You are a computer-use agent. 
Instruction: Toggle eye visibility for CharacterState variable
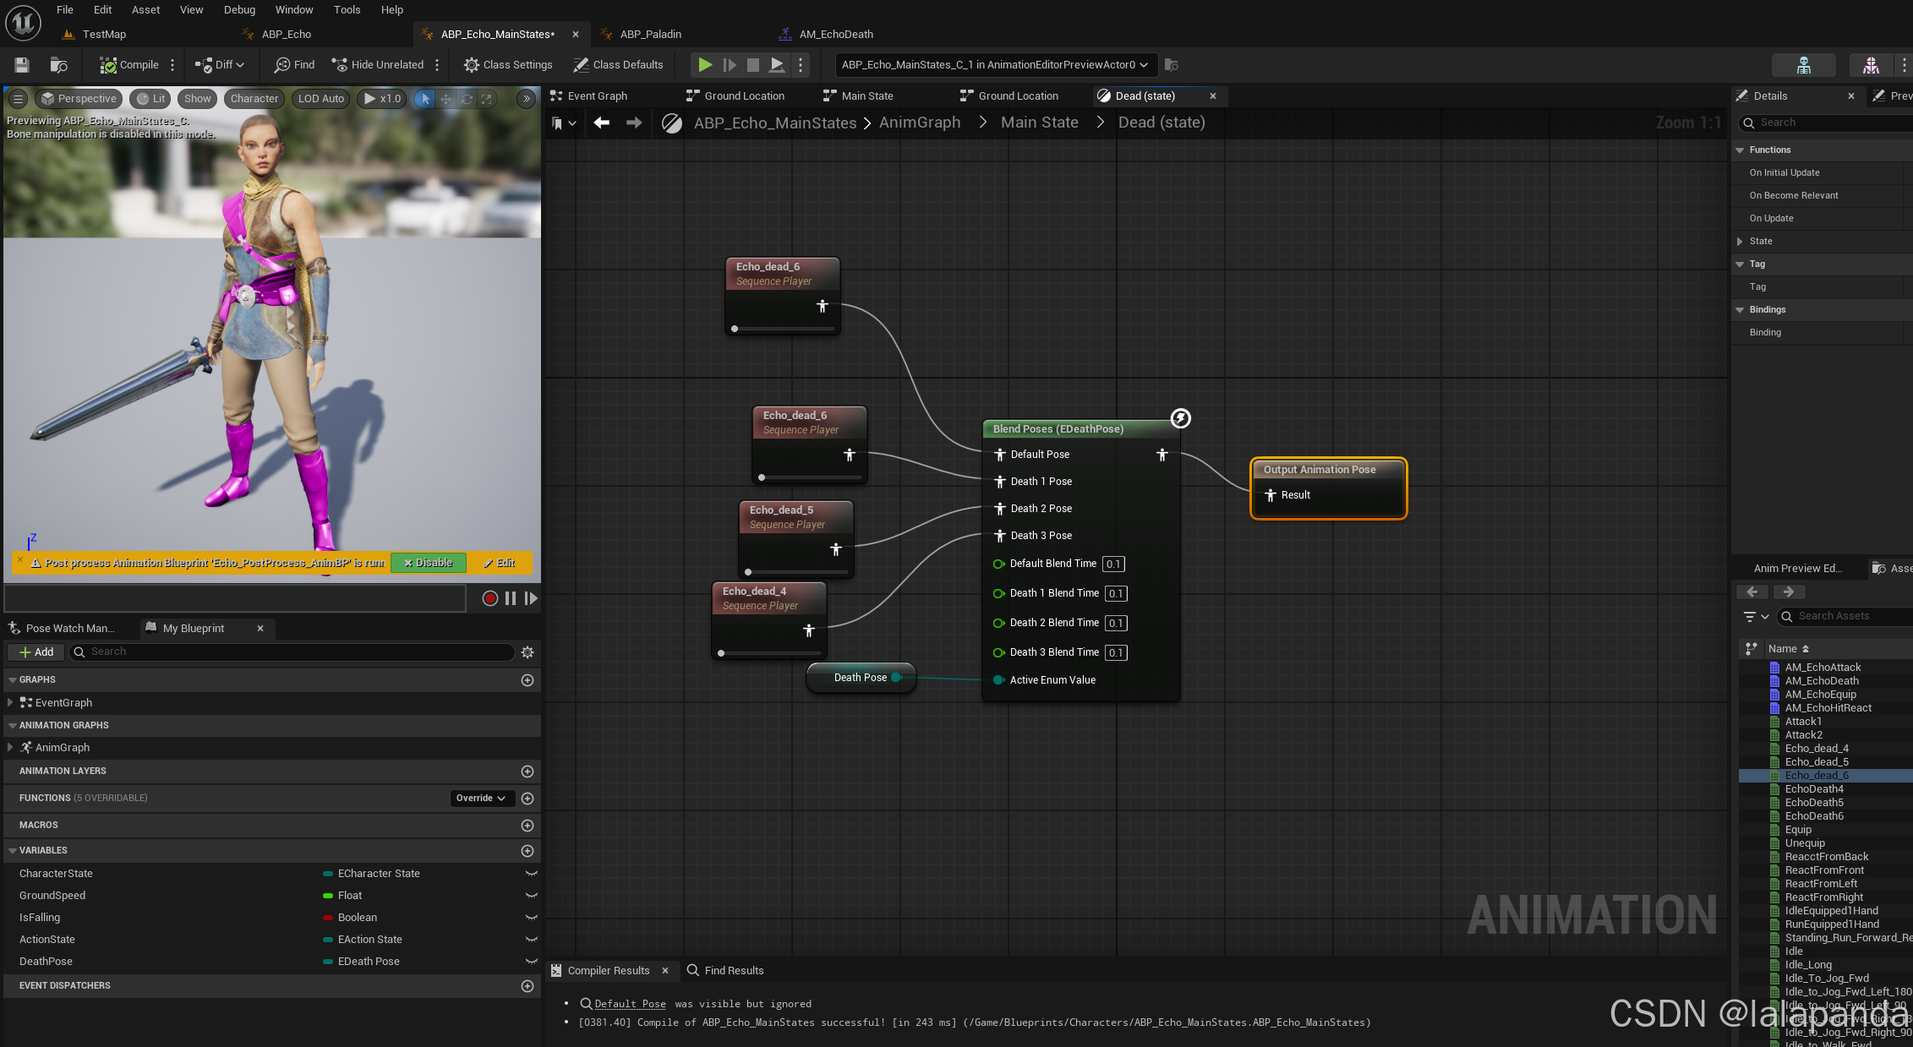pyautogui.click(x=532, y=874)
